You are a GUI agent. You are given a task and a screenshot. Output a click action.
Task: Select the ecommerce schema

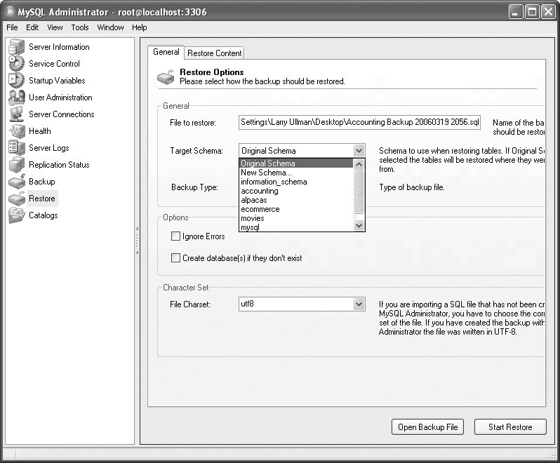[x=295, y=209]
